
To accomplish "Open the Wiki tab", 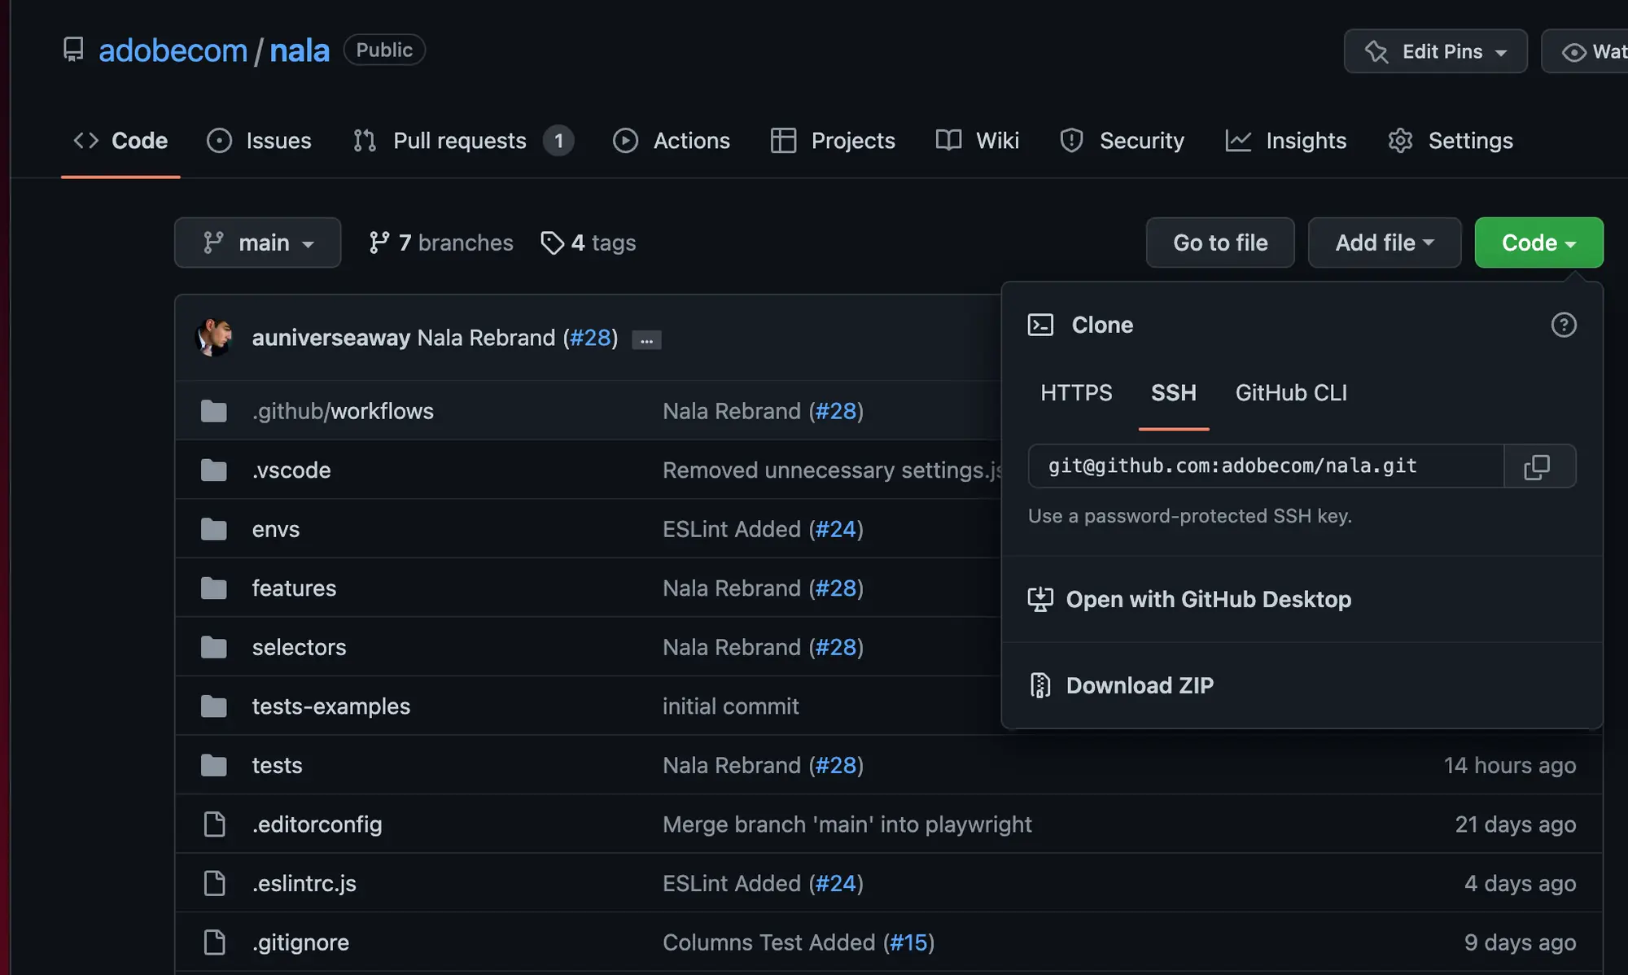I will point(997,141).
